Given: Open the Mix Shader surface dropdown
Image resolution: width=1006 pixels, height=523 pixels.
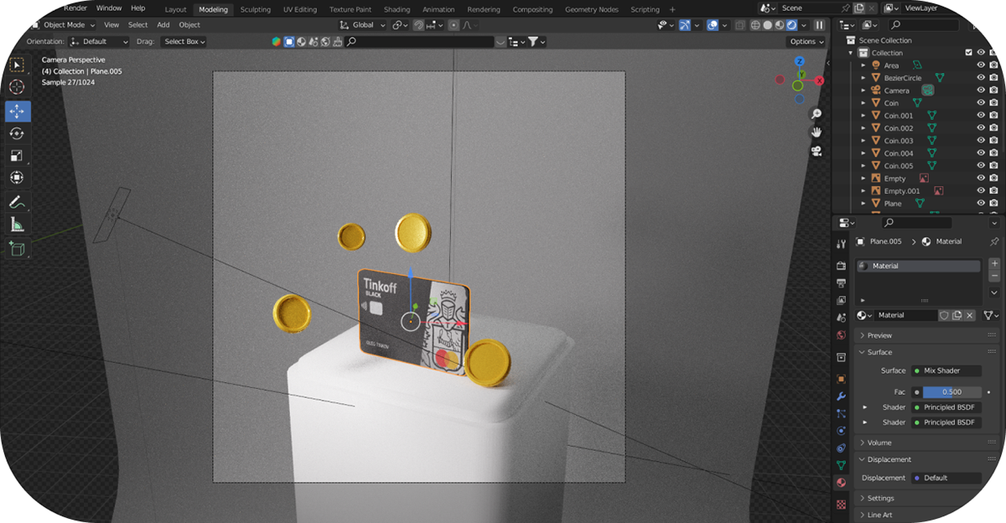Looking at the screenshot, I should pyautogui.click(x=946, y=370).
